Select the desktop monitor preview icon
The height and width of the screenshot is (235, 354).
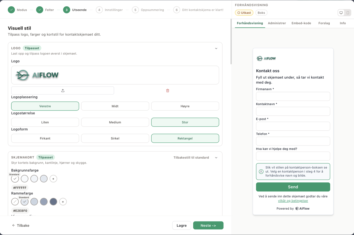coord(341,13)
